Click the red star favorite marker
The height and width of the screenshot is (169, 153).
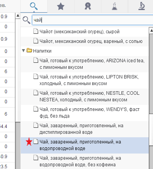pos(29,142)
